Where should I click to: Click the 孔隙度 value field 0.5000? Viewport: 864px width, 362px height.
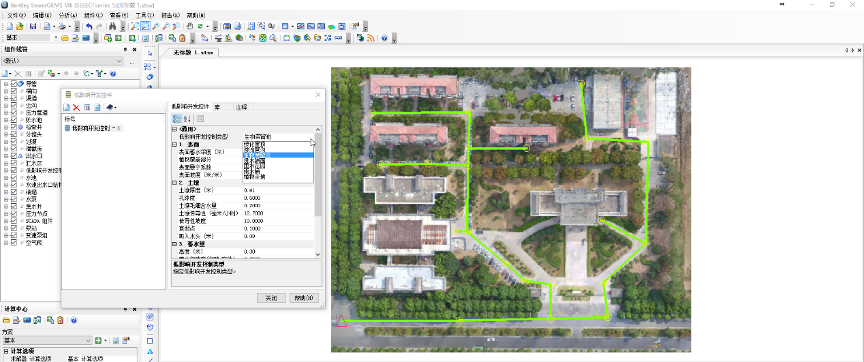pyautogui.click(x=278, y=198)
